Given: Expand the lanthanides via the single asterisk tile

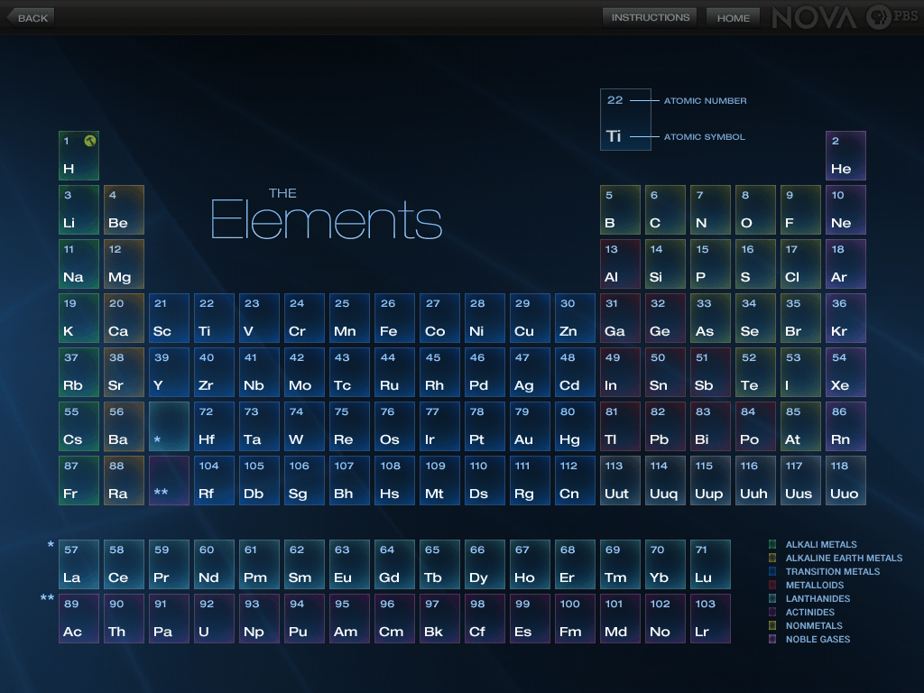Looking at the screenshot, I should pyautogui.click(x=169, y=426).
